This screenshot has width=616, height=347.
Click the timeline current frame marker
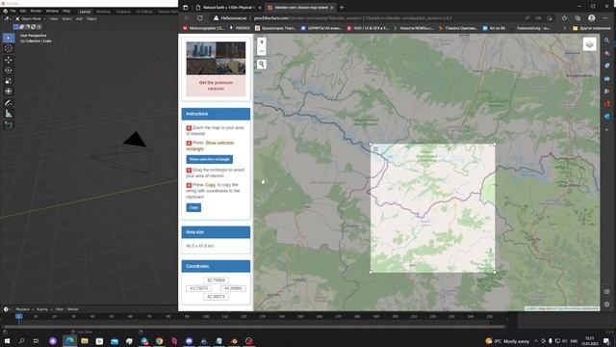click(x=18, y=316)
